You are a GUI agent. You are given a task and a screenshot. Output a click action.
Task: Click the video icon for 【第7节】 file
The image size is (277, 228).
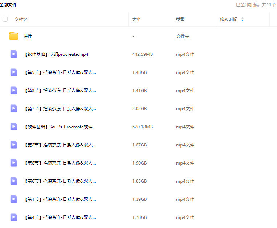pos(14,108)
